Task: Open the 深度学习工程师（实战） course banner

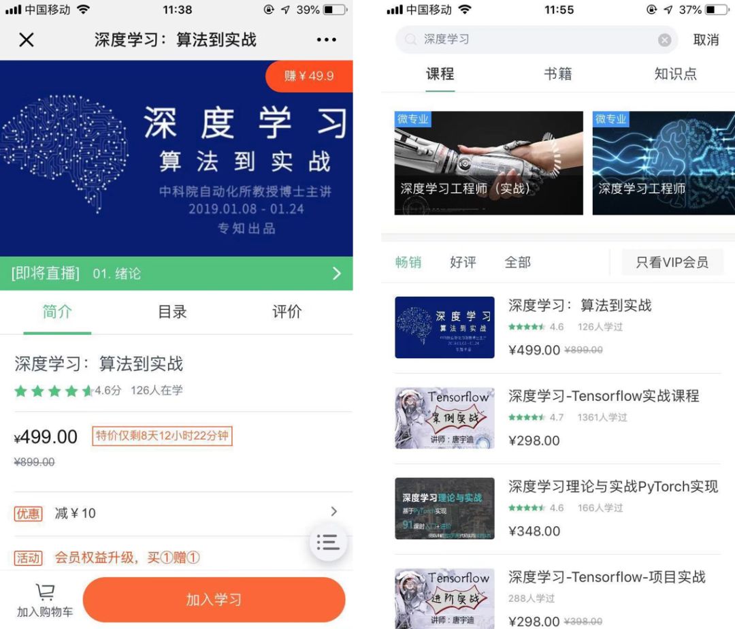Action: [x=489, y=163]
